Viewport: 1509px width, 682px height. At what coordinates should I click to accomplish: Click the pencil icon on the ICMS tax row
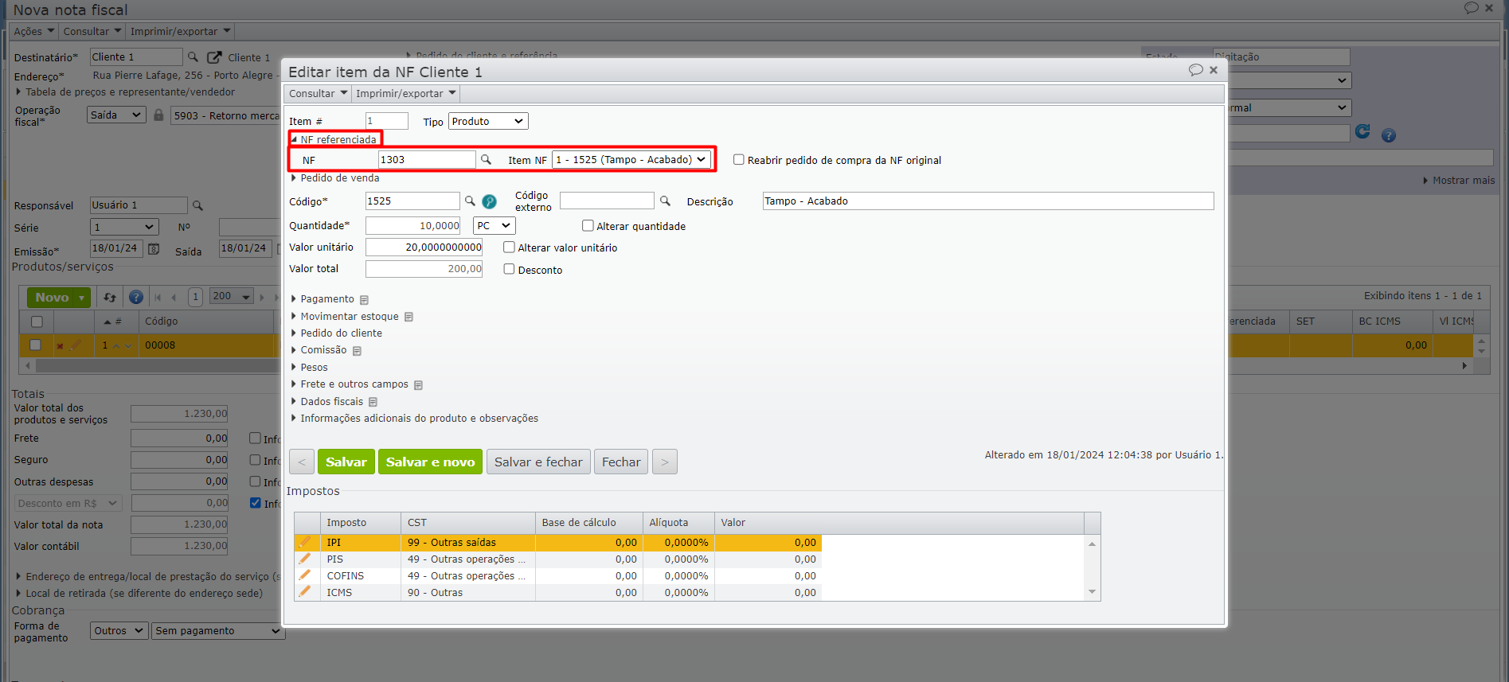[305, 592]
